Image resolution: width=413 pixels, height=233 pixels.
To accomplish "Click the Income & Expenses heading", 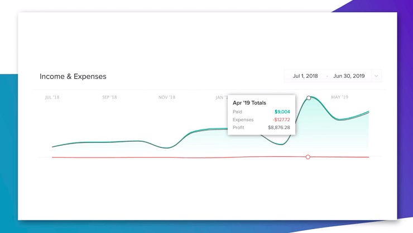I will point(73,76).
